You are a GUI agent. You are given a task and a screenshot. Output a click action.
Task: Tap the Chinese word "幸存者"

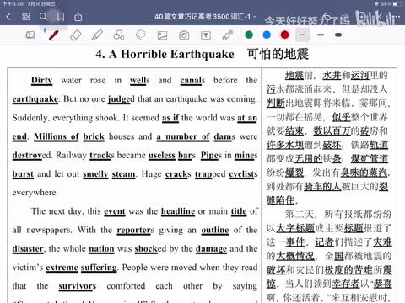[x=346, y=284]
